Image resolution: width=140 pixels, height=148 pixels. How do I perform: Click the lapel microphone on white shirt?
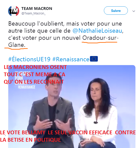pos(96,122)
